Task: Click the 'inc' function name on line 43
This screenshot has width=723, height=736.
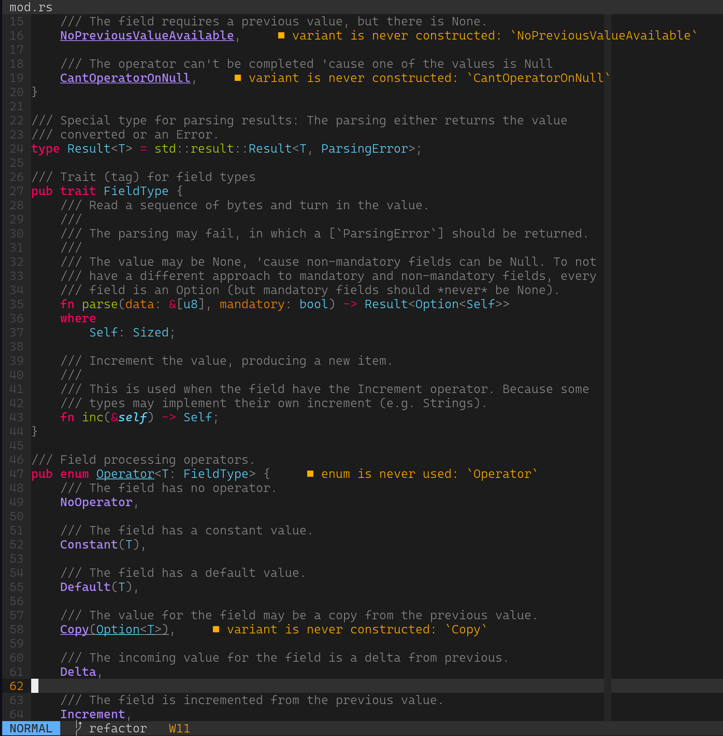Action: click(93, 417)
